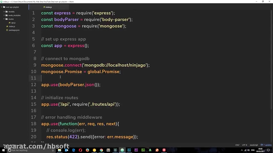
Task: Open package.json in the tree view
Action: click(x=14, y=30)
